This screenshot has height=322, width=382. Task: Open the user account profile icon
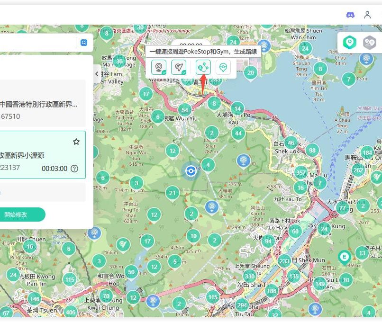[x=367, y=15]
